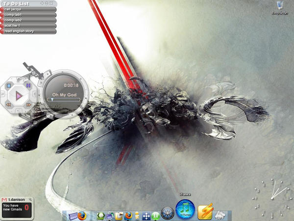This screenshot has width=294, height=221.
Task: Open the compass-style dock icon
Action: click(168, 213)
